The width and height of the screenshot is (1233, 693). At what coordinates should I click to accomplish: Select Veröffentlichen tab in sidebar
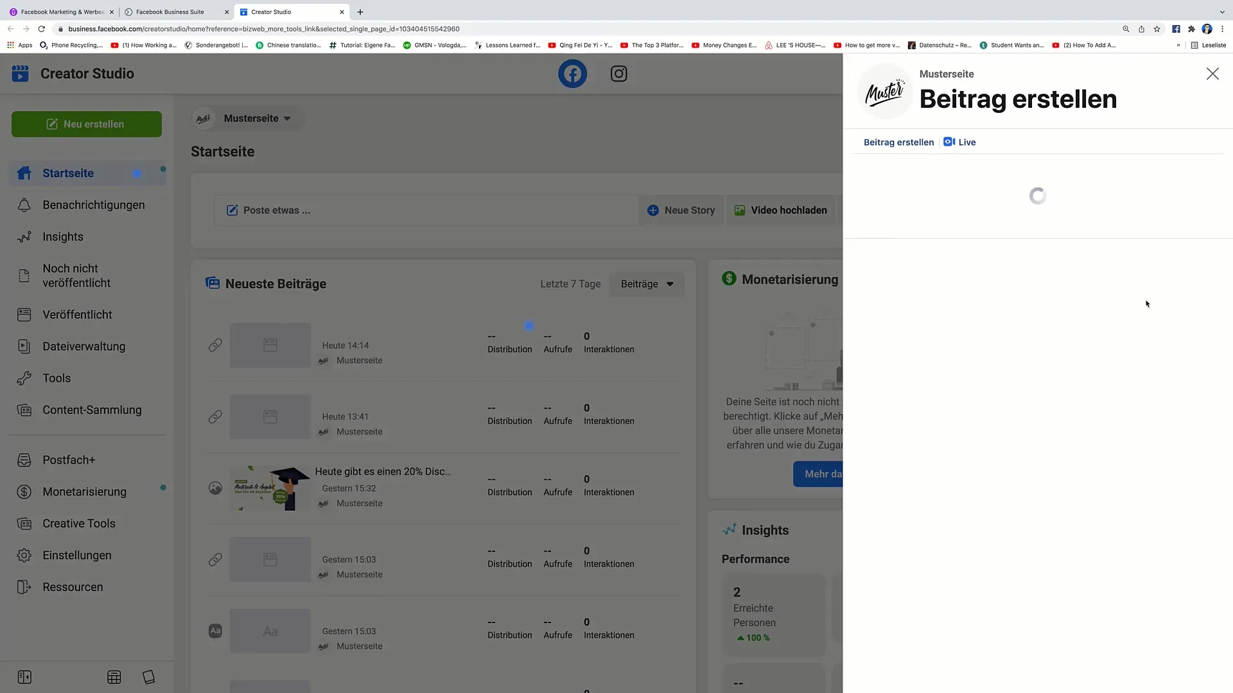(x=77, y=314)
